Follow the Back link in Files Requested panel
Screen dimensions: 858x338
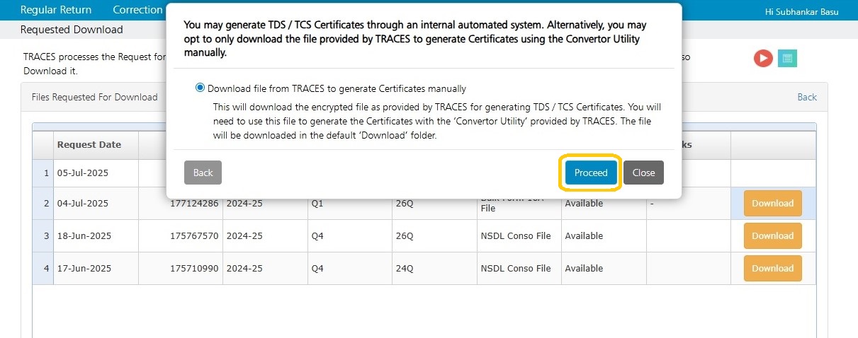click(807, 97)
